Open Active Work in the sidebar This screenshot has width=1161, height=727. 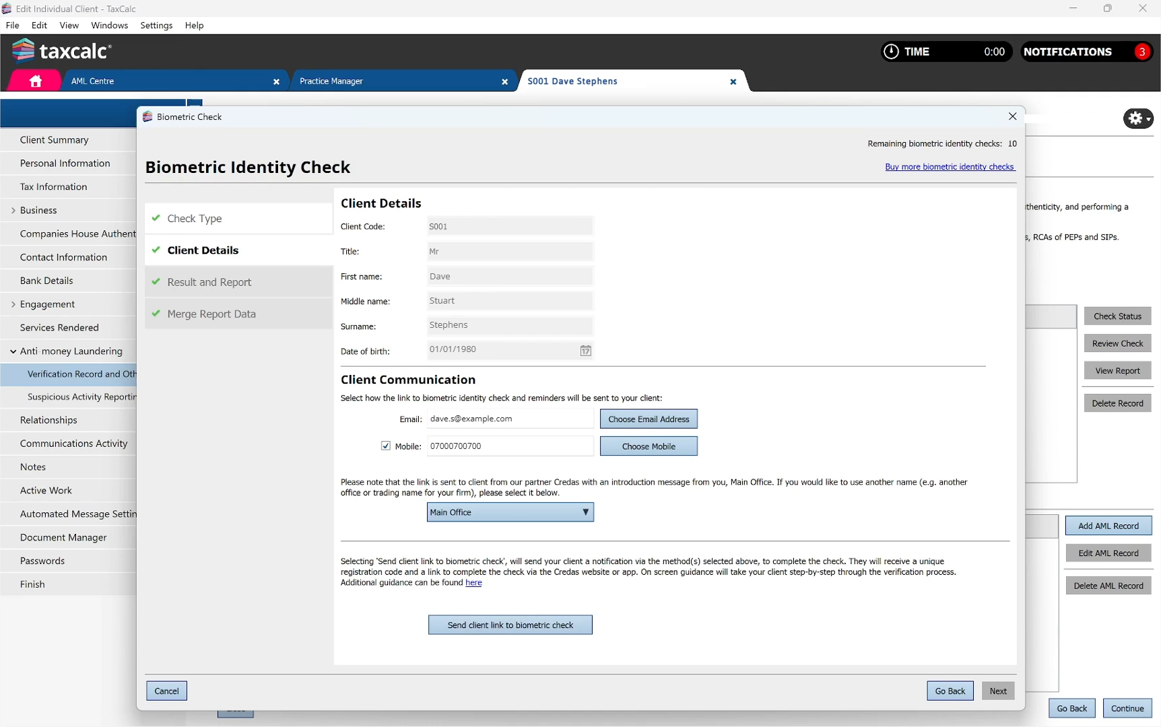(68, 491)
